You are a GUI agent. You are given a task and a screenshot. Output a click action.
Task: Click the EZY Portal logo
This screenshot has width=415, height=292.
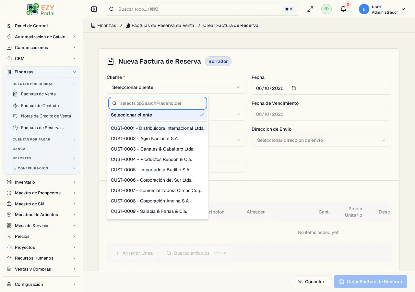(x=41, y=9)
